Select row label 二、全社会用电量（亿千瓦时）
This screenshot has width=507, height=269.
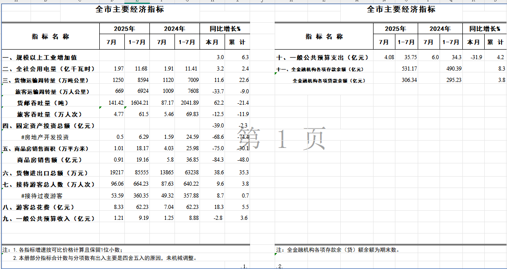(48, 69)
